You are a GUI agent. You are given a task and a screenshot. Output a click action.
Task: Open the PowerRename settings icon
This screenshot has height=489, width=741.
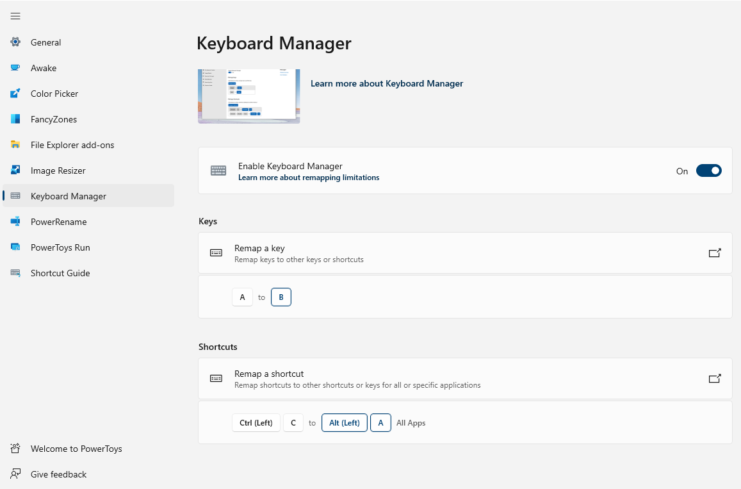coord(15,222)
